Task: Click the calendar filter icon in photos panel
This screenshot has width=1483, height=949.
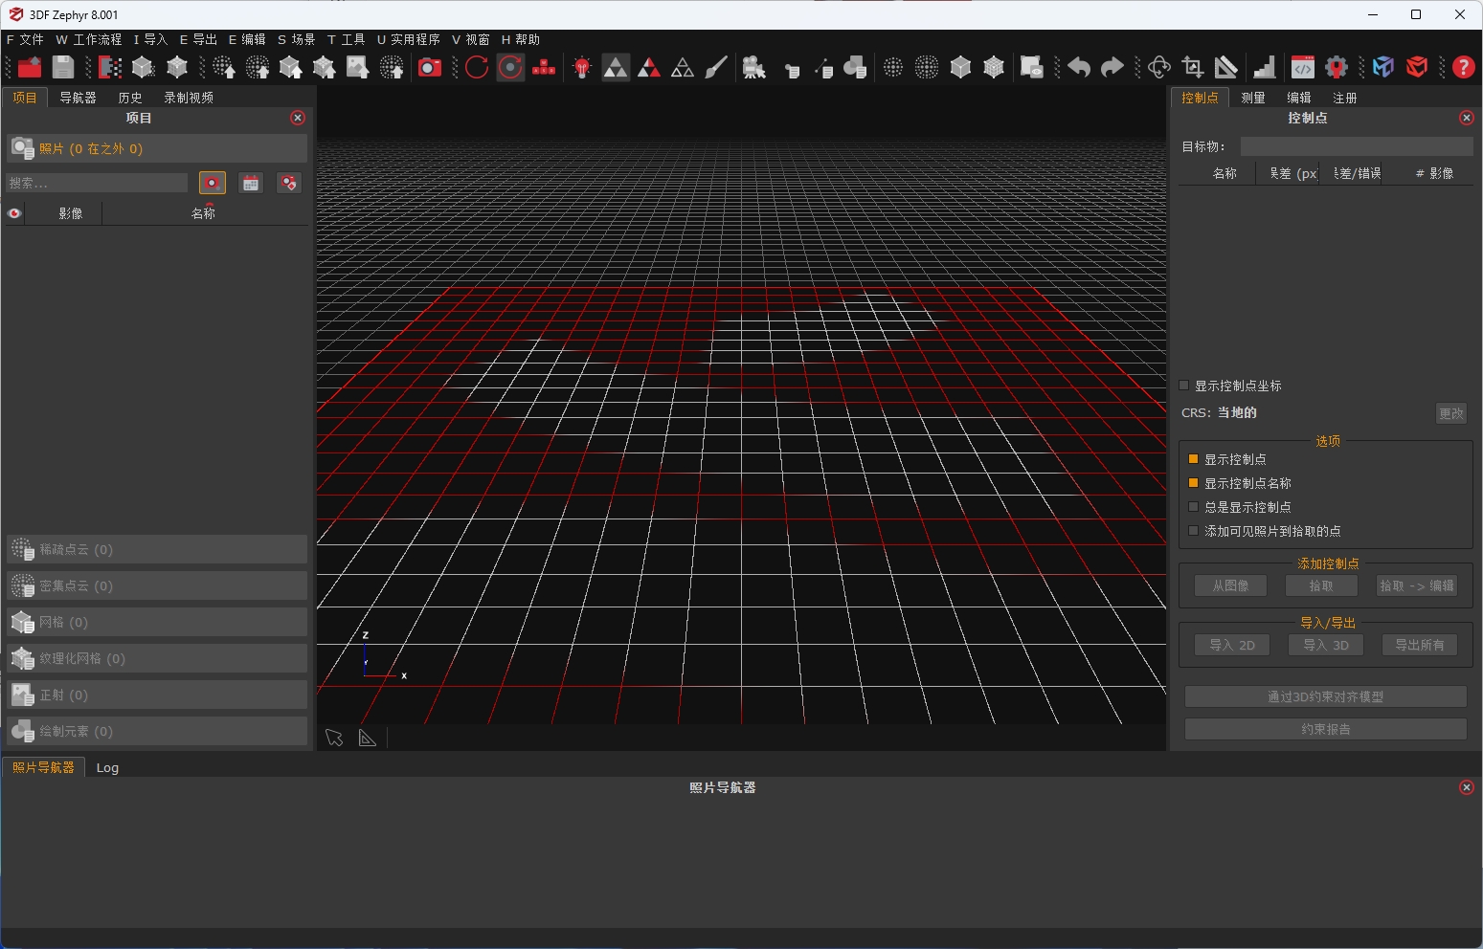Action: 251,183
